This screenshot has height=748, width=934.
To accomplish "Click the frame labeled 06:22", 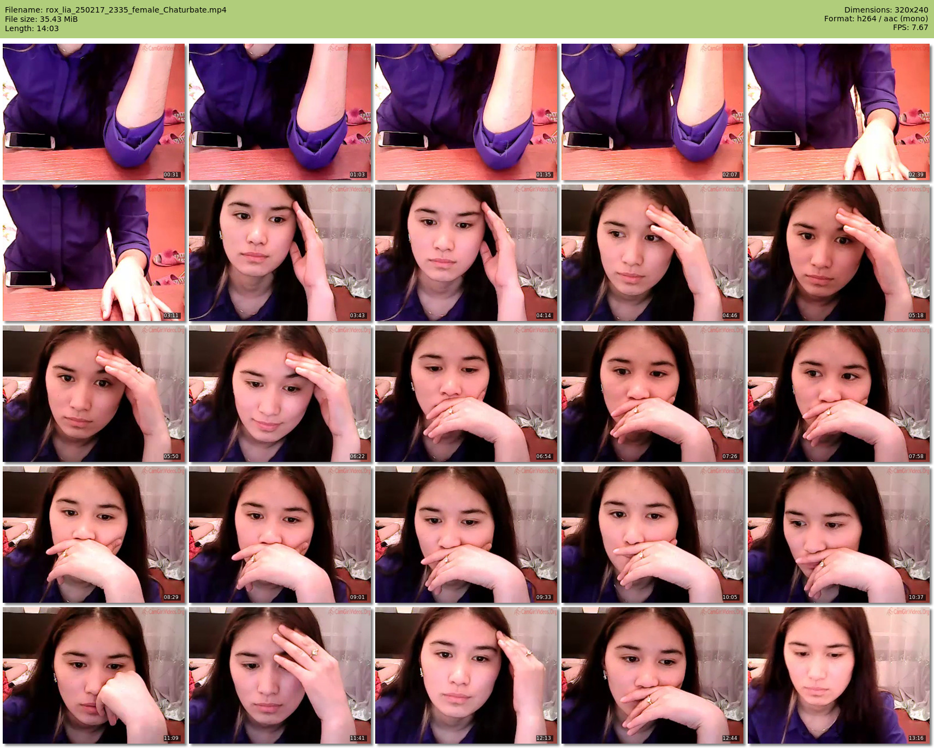I will [280, 394].
